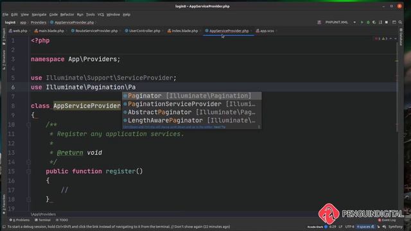Open Search Everywhere magnifier icon
The image size is (411, 231).
coord(400,22)
